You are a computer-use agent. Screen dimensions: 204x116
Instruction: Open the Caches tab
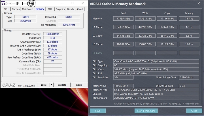pos(16,9)
